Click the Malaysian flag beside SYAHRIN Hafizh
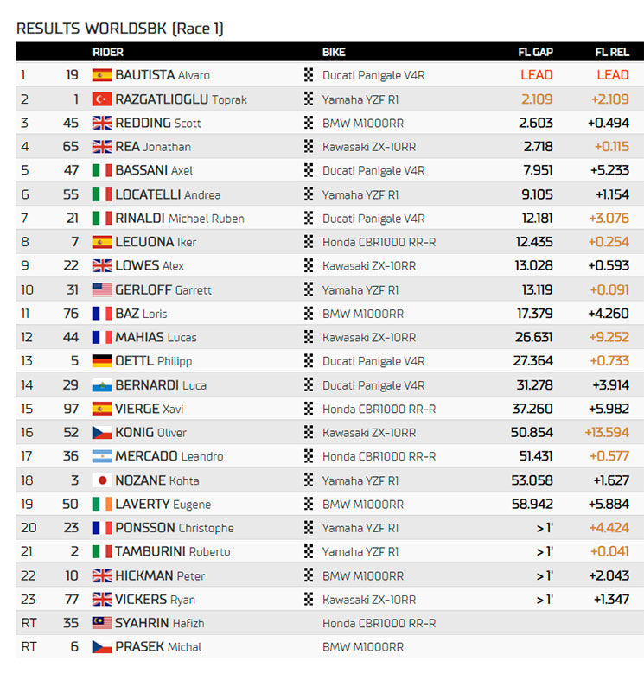The width and height of the screenshot is (644, 680). pos(102,623)
